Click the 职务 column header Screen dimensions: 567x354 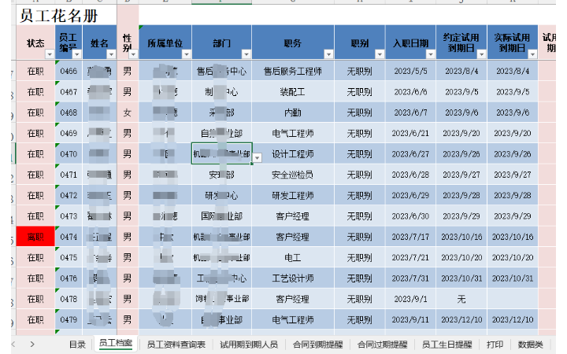(293, 42)
